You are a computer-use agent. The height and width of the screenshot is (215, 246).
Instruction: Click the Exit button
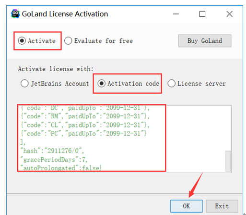click(222, 206)
